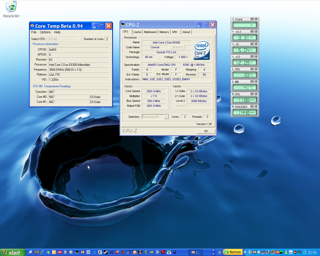Image resolution: width=320 pixels, height=256 pixels.
Task: Click the Tjunction 85C value
Action: click(79, 92)
